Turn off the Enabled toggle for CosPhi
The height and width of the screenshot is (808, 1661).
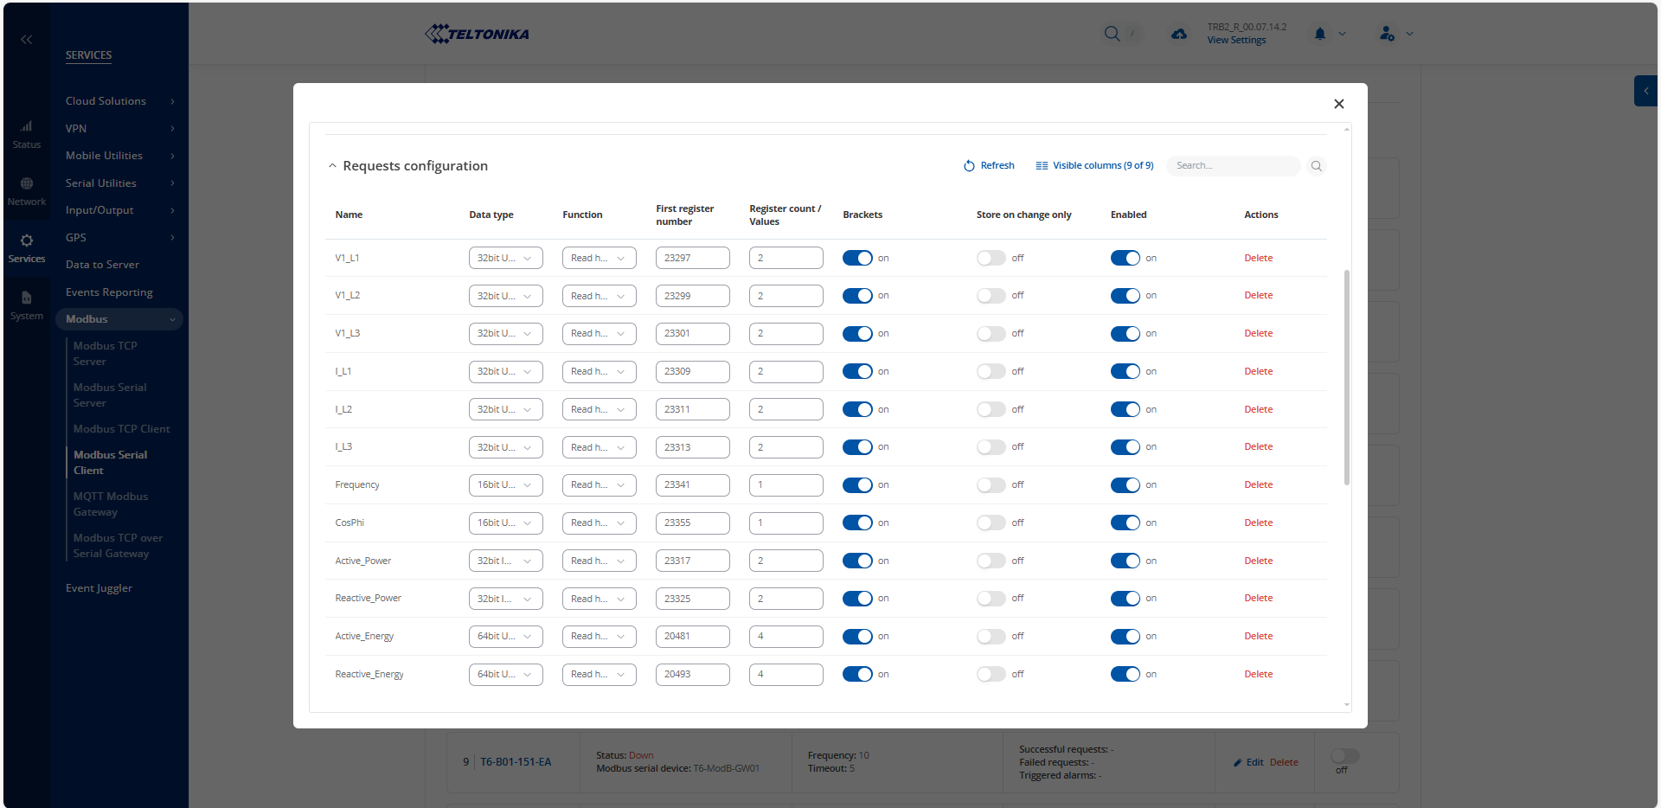click(1126, 523)
